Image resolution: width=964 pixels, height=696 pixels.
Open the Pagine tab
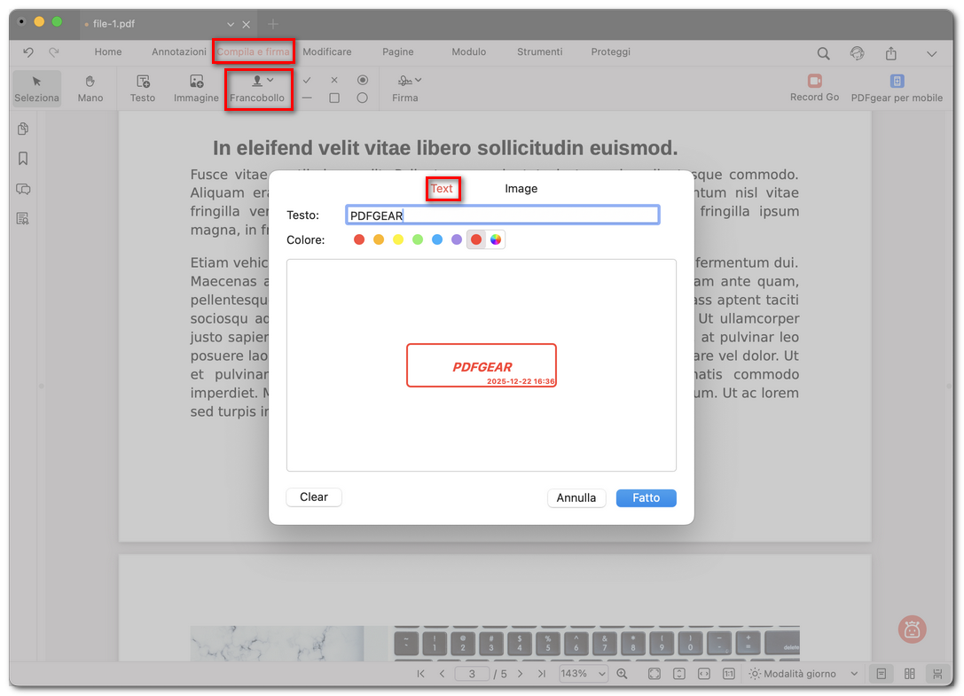[x=398, y=52]
